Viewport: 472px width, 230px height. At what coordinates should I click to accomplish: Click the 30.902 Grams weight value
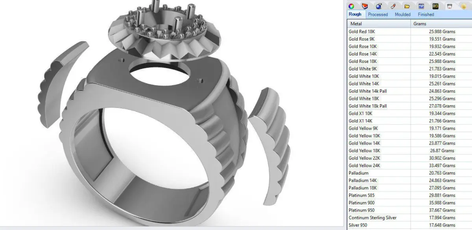pos(442,158)
